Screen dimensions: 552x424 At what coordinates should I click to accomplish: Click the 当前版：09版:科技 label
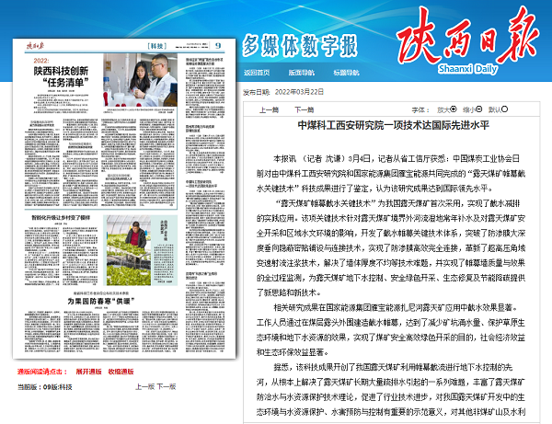(45, 387)
